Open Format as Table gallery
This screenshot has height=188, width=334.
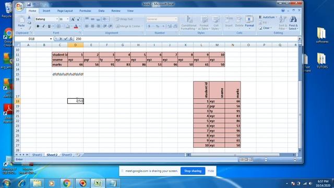pyautogui.click(x=204, y=22)
